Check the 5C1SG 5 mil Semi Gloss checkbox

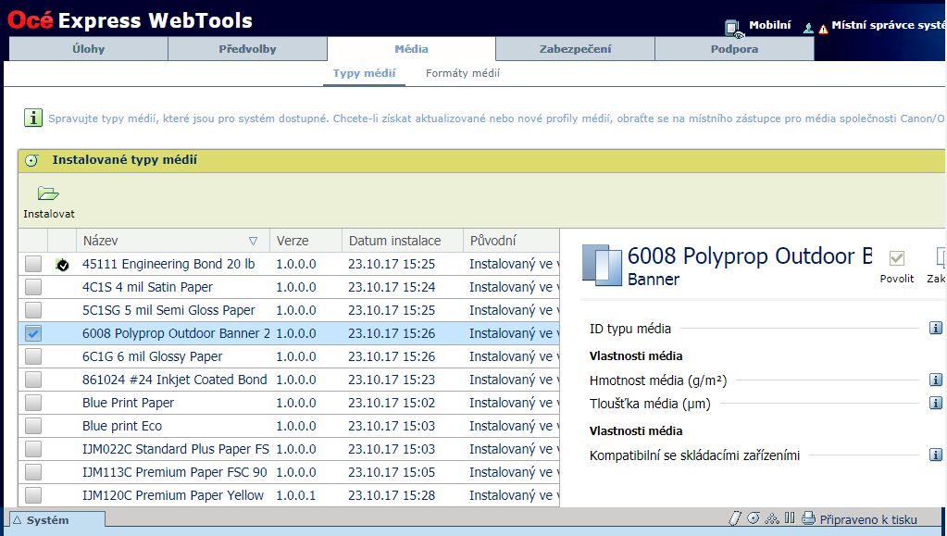point(33,310)
